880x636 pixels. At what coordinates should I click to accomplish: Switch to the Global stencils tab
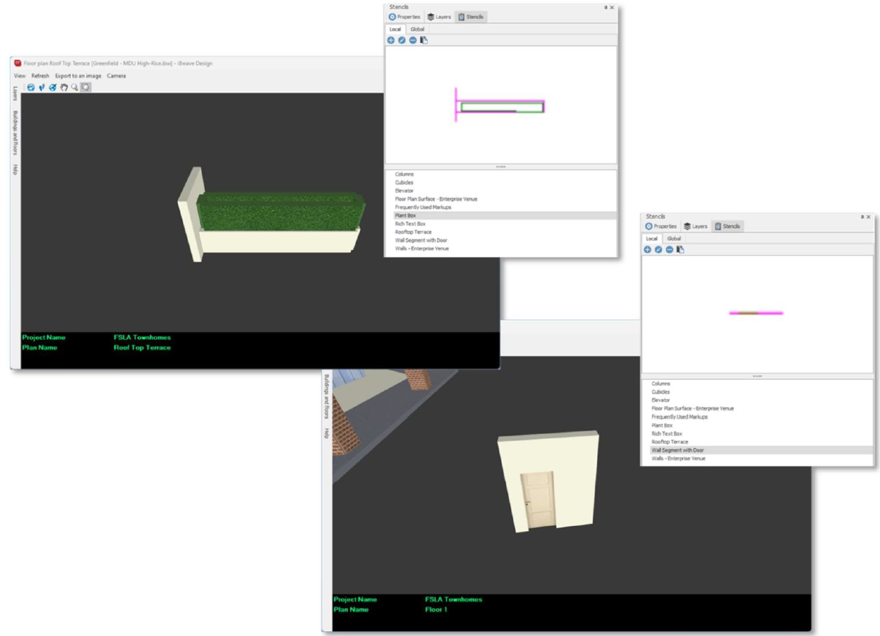tap(417, 29)
